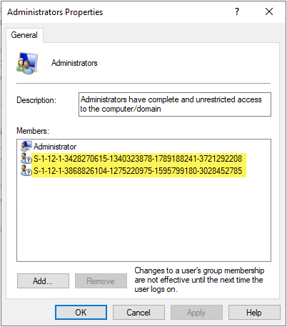Open the Add member dialog
This screenshot has height=327, width=287.
43,281
